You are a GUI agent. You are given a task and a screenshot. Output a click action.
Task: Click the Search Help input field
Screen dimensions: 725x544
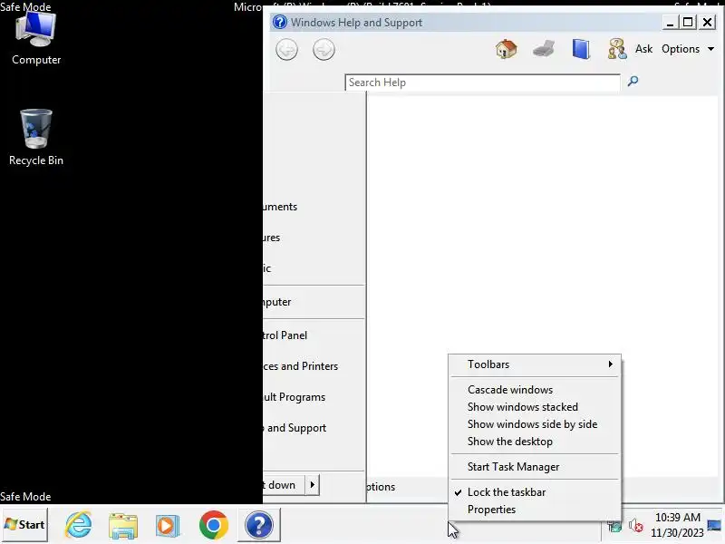pyautogui.click(x=482, y=83)
